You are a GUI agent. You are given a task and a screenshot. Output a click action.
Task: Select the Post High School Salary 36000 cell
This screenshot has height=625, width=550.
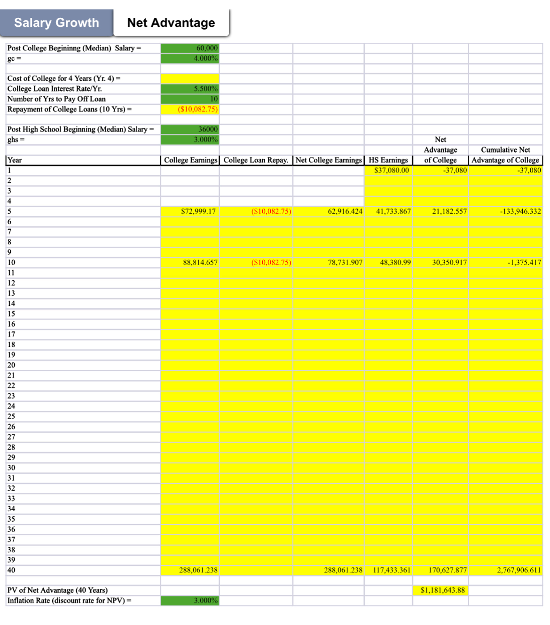[x=190, y=129]
